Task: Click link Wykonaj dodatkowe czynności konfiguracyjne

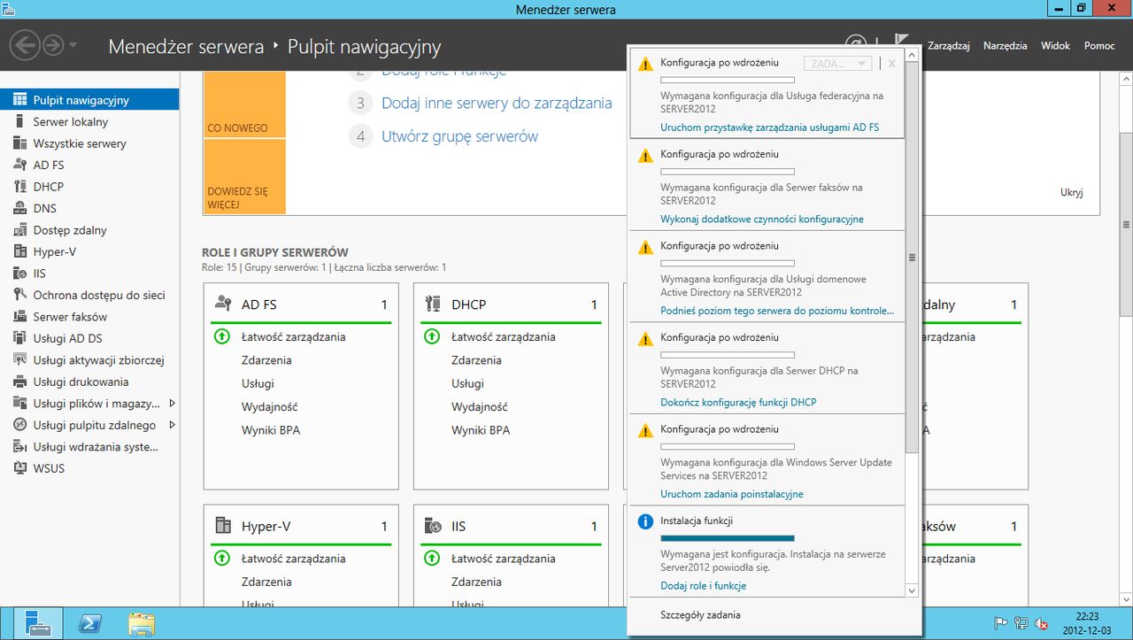Action: tap(762, 219)
